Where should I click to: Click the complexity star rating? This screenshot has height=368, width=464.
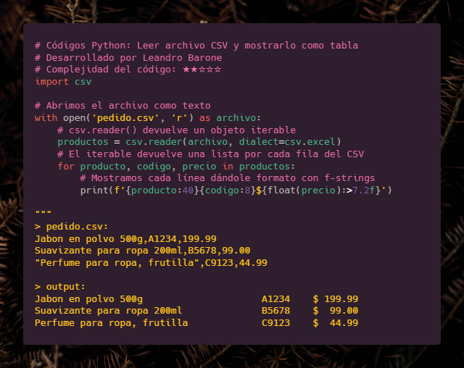click(x=202, y=70)
